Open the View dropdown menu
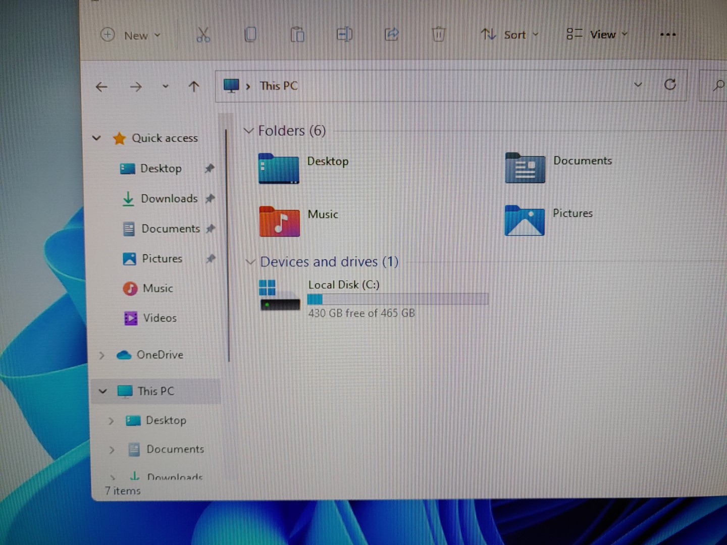The image size is (727, 545). pos(597,34)
